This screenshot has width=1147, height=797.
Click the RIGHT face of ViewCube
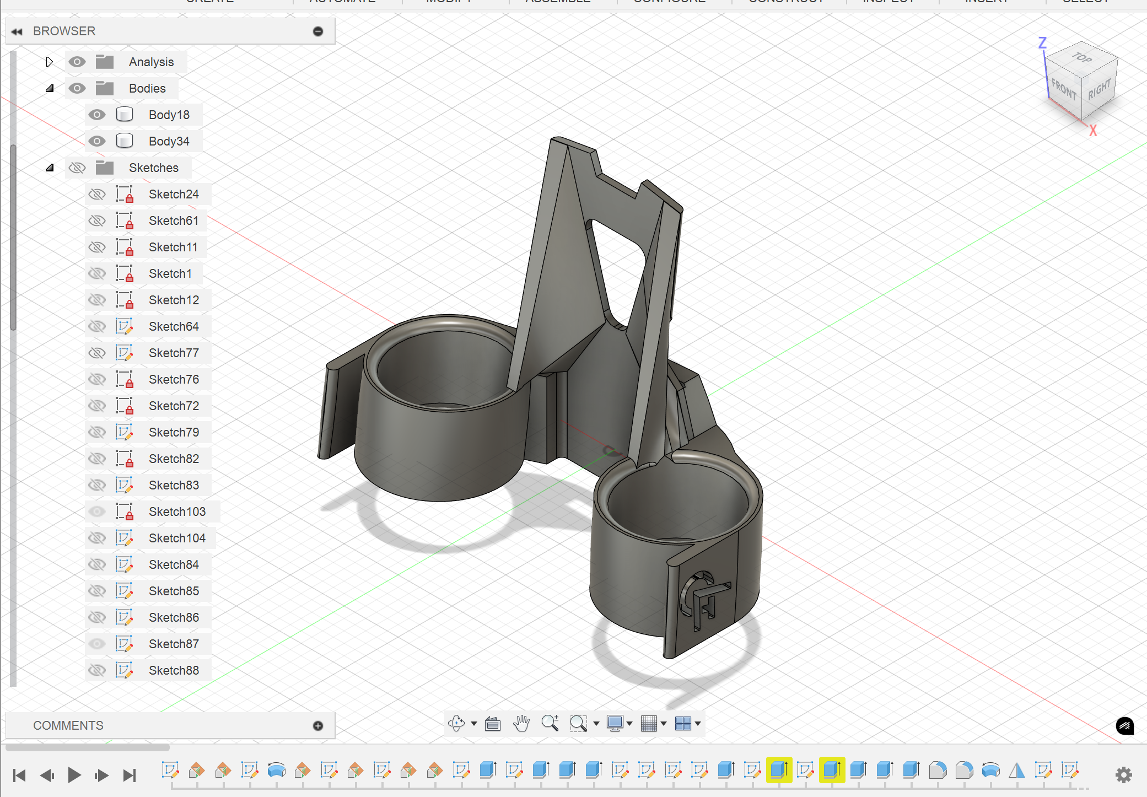(1100, 88)
